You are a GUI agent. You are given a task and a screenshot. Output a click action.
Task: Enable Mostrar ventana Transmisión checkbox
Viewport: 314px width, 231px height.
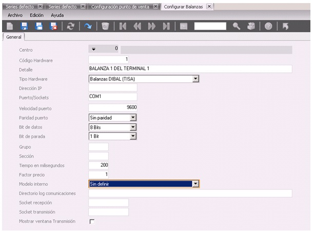(x=92, y=221)
